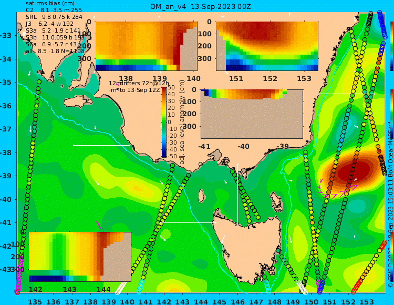
Task: Click the 149 longitude label on the bottom axis
Action: (x=293, y=302)
